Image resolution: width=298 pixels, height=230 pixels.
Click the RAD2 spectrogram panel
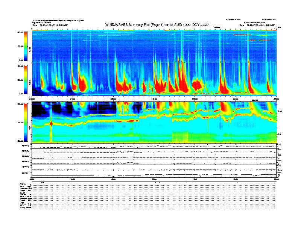[154, 46]
